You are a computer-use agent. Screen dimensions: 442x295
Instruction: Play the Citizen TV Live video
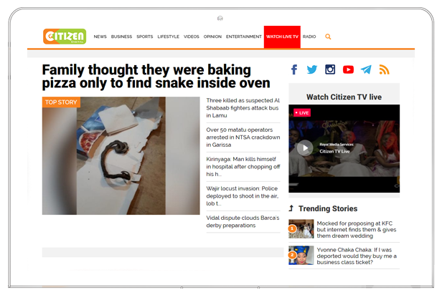tap(305, 148)
